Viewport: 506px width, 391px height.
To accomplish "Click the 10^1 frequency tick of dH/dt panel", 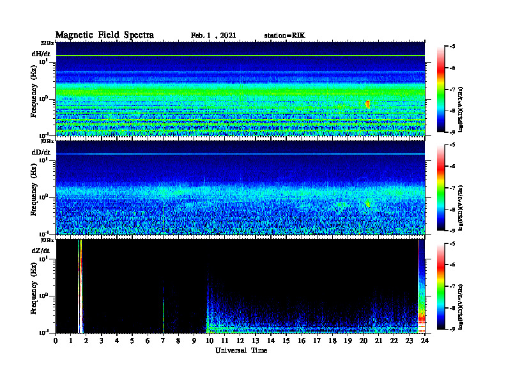I will (43, 62).
